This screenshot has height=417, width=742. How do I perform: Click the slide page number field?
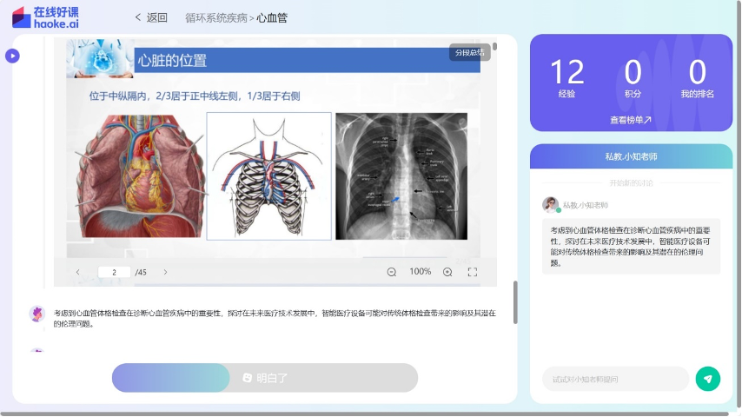pos(114,272)
